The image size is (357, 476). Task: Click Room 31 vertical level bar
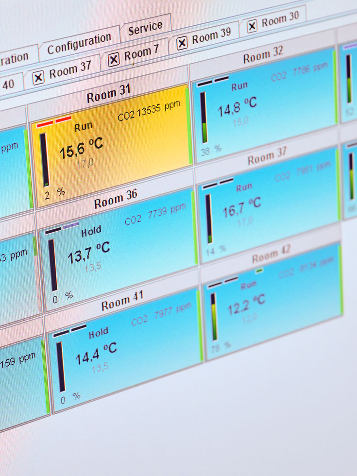[45, 160]
